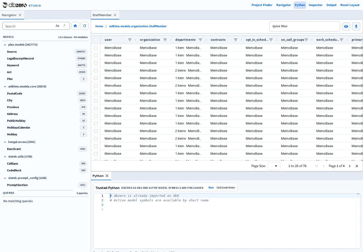Click the dbzero Studio logo
This screenshot has width=363, height=252.
22,5
